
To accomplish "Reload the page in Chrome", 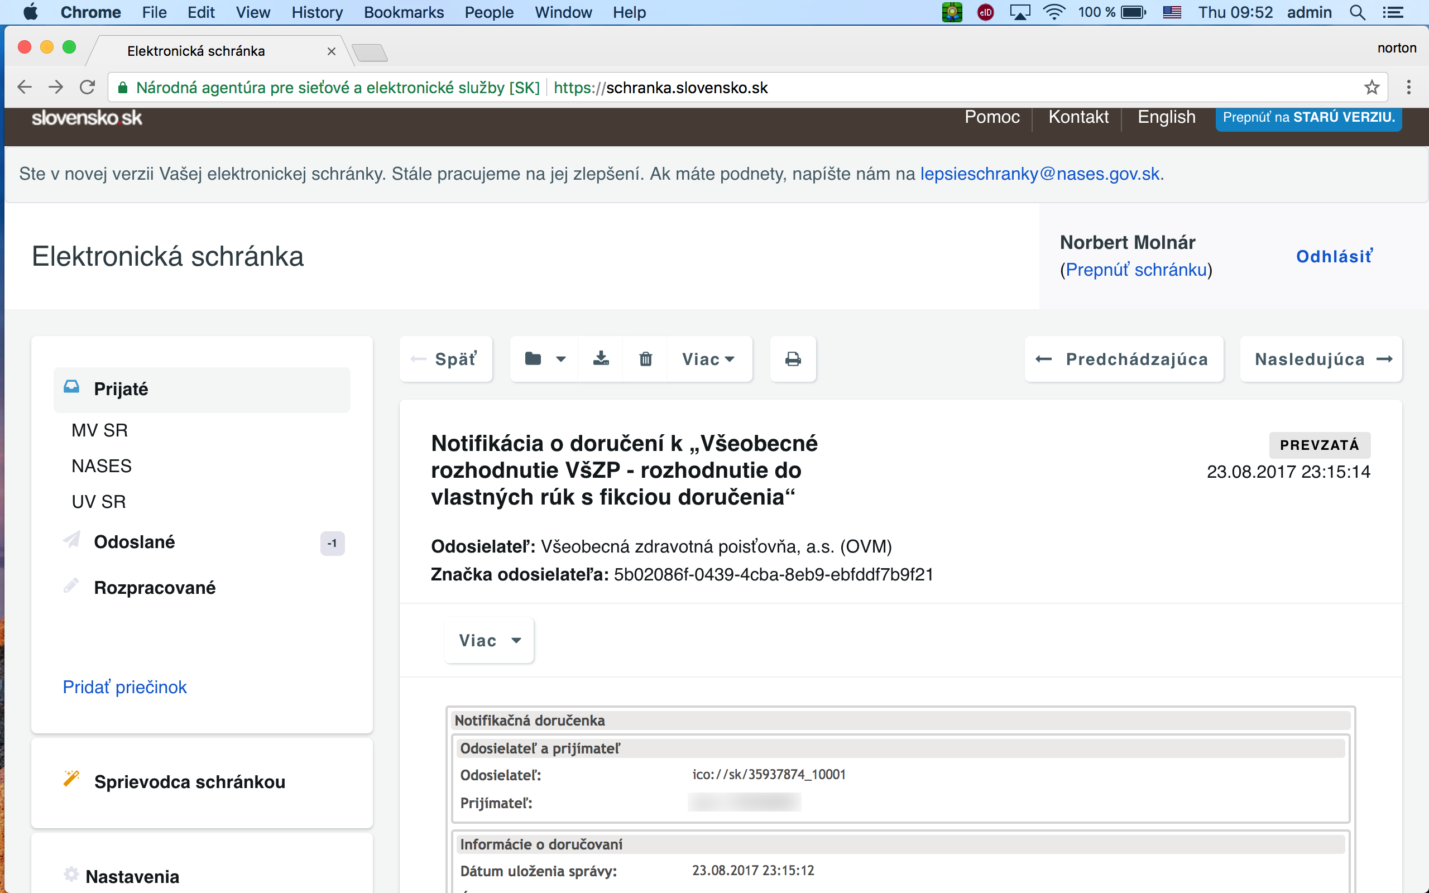I will 88,88.
